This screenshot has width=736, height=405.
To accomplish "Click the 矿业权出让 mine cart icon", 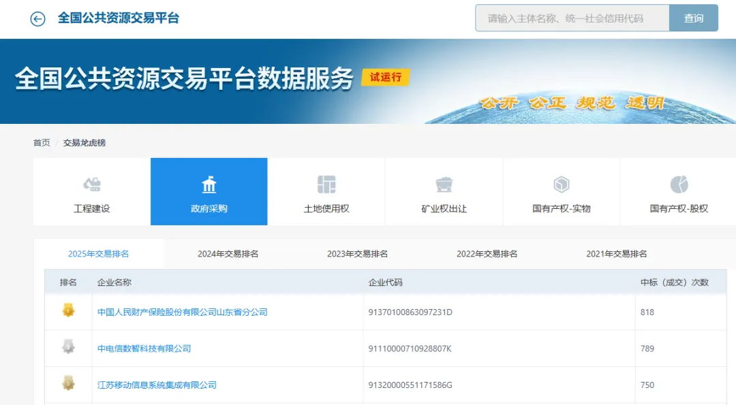I will (444, 184).
